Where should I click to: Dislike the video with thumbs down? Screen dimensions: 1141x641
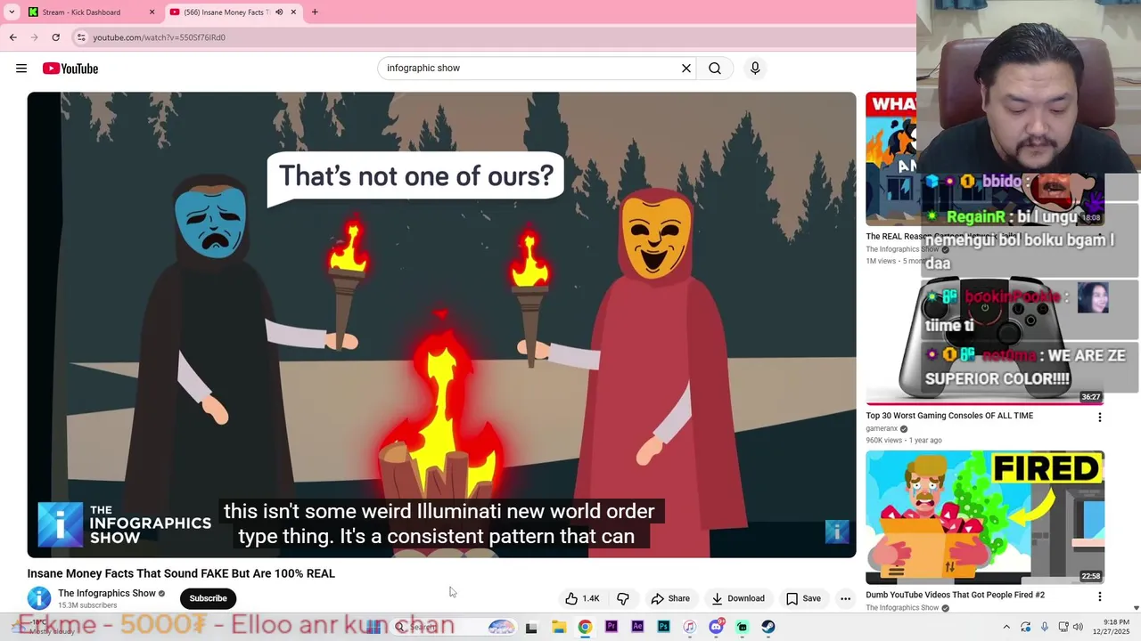(623, 598)
